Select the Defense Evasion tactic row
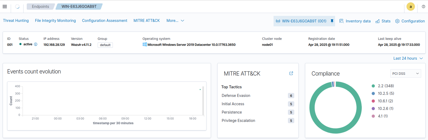 pos(258,95)
